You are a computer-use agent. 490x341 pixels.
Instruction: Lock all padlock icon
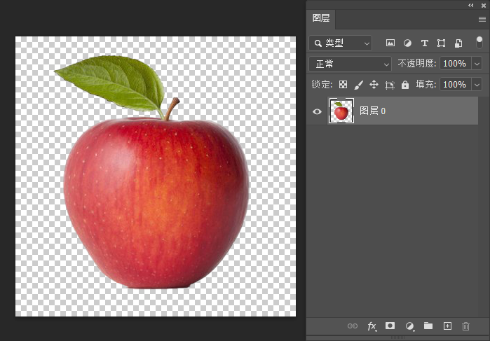tap(405, 85)
